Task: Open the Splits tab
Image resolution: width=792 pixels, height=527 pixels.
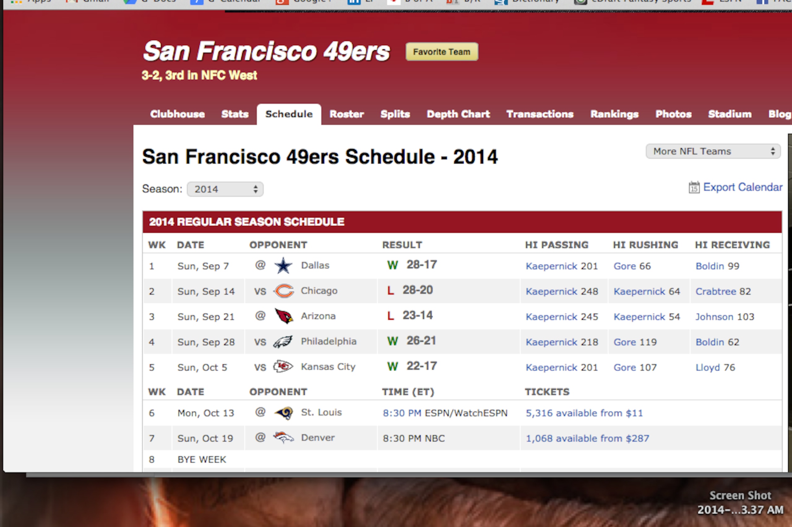Action: click(x=395, y=114)
